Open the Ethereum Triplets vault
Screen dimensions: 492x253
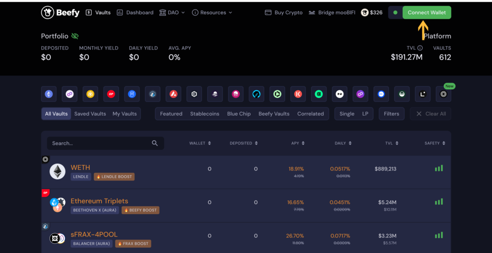click(99, 201)
